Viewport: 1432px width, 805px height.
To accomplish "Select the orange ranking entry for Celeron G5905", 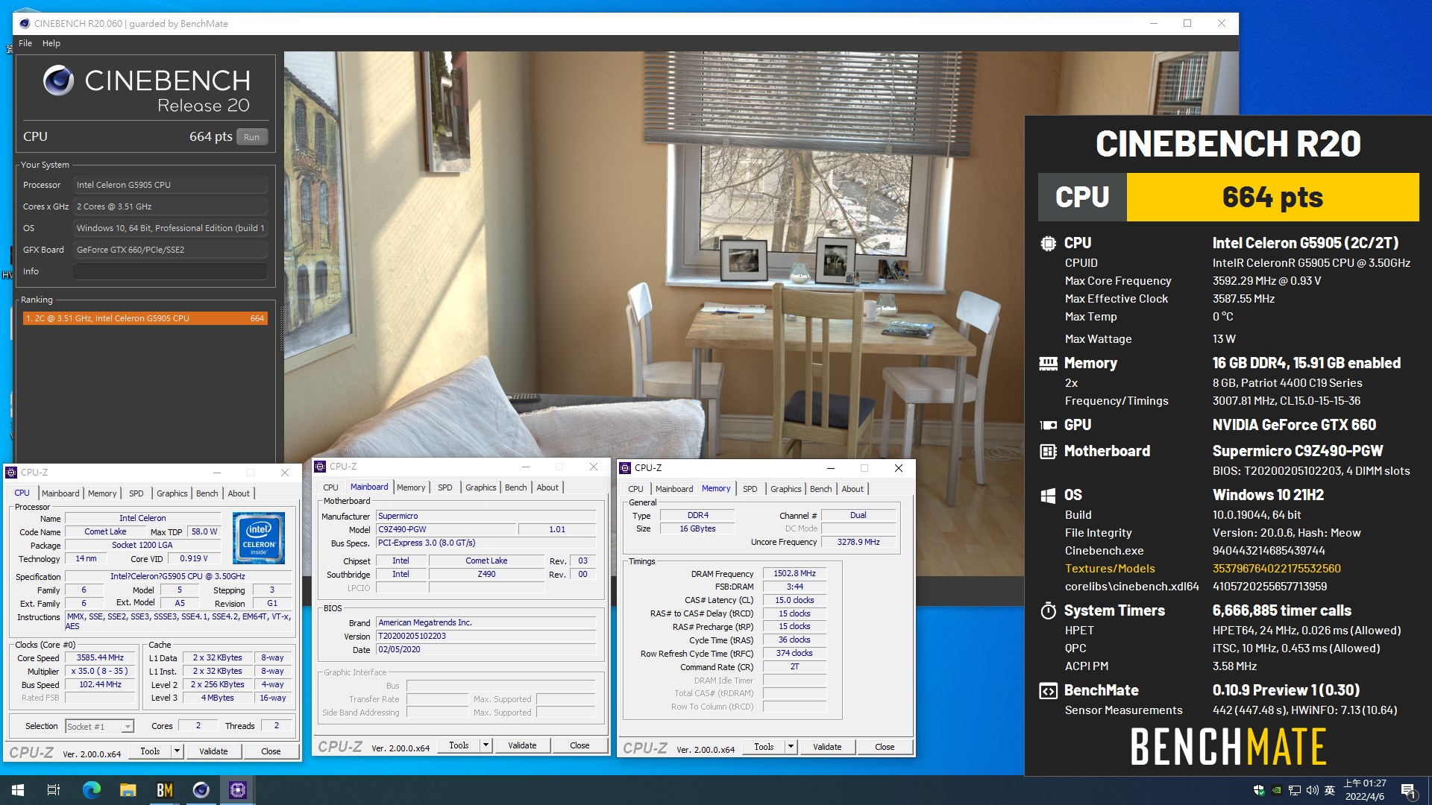I will pyautogui.click(x=145, y=318).
